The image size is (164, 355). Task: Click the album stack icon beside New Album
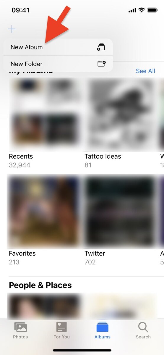point(101,47)
